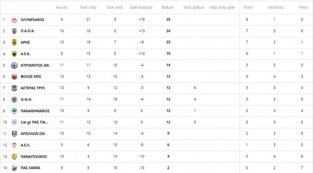Click the Panathinaikos green shamrock logo
This screenshot has width=313, height=173.
(14, 111)
